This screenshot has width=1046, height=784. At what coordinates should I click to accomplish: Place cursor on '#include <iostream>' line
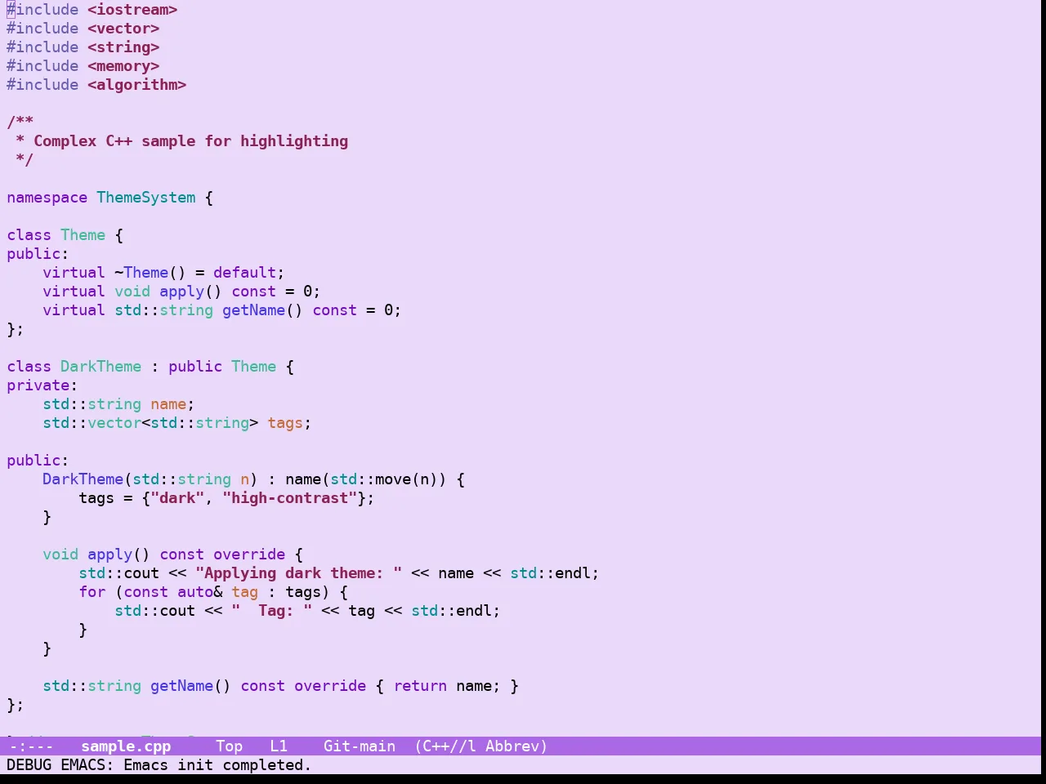(92, 10)
